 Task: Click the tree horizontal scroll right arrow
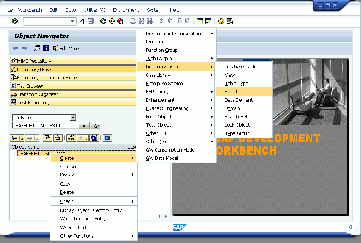[165, 217]
